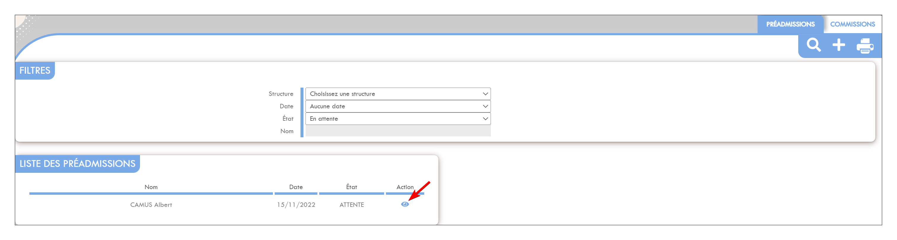This screenshot has height=240, width=897.
Task: Expand the Date filter dropdown
Action: (x=398, y=107)
